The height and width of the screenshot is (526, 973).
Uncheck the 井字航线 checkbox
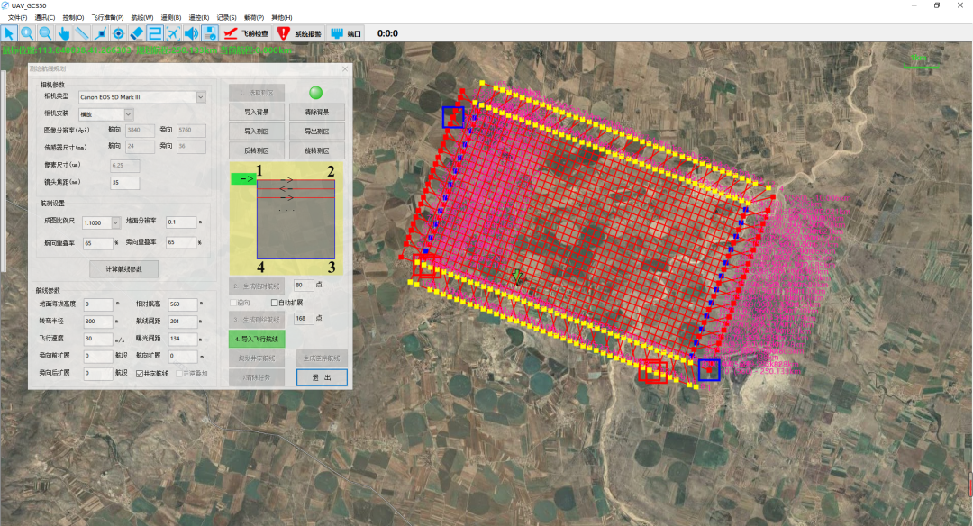click(x=139, y=373)
